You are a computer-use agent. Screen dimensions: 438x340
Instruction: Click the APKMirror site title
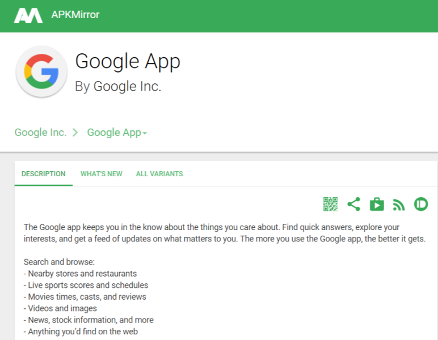(x=75, y=15)
